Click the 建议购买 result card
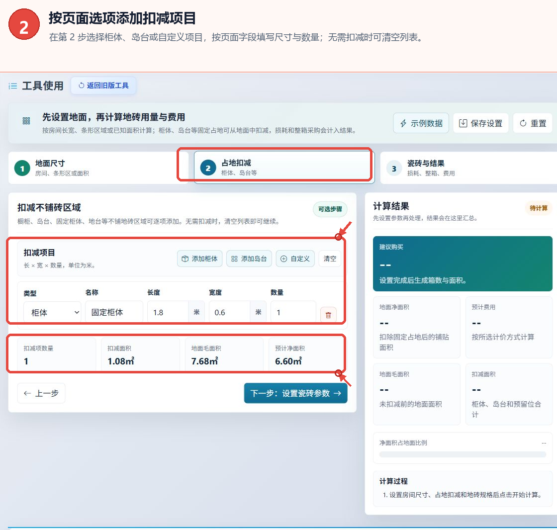The height and width of the screenshot is (530, 557). click(x=463, y=264)
